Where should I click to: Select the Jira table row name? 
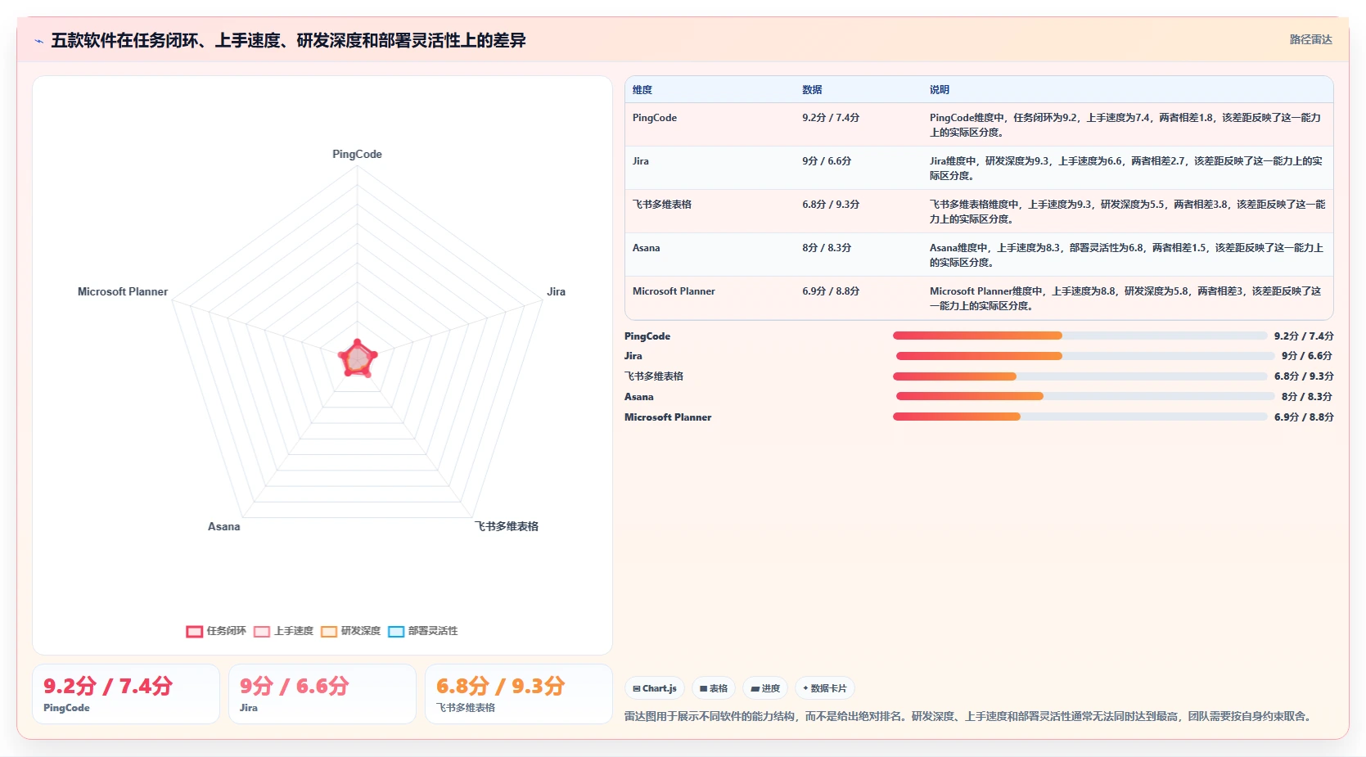coord(641,161)
